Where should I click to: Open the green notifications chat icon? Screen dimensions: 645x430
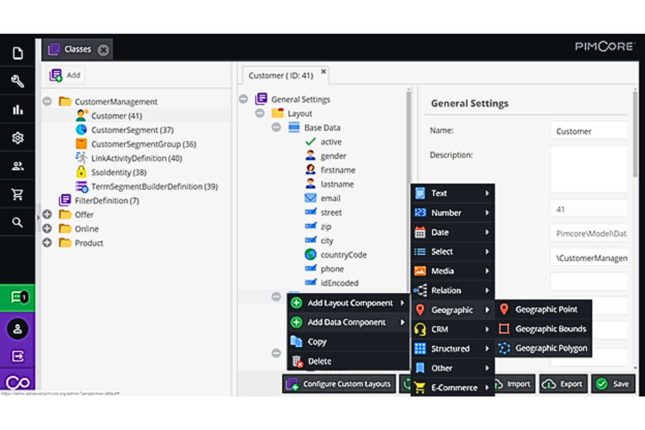[17, 297]
